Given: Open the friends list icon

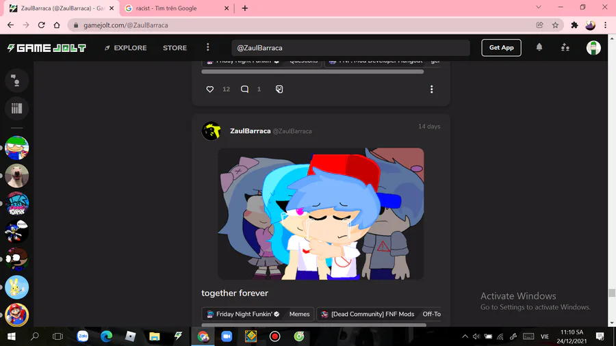Looking at the screenshot, I should tap(565, 47).
